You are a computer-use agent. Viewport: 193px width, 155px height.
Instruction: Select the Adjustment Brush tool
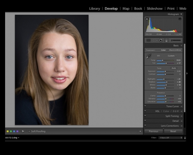click(x=176, y=40)
